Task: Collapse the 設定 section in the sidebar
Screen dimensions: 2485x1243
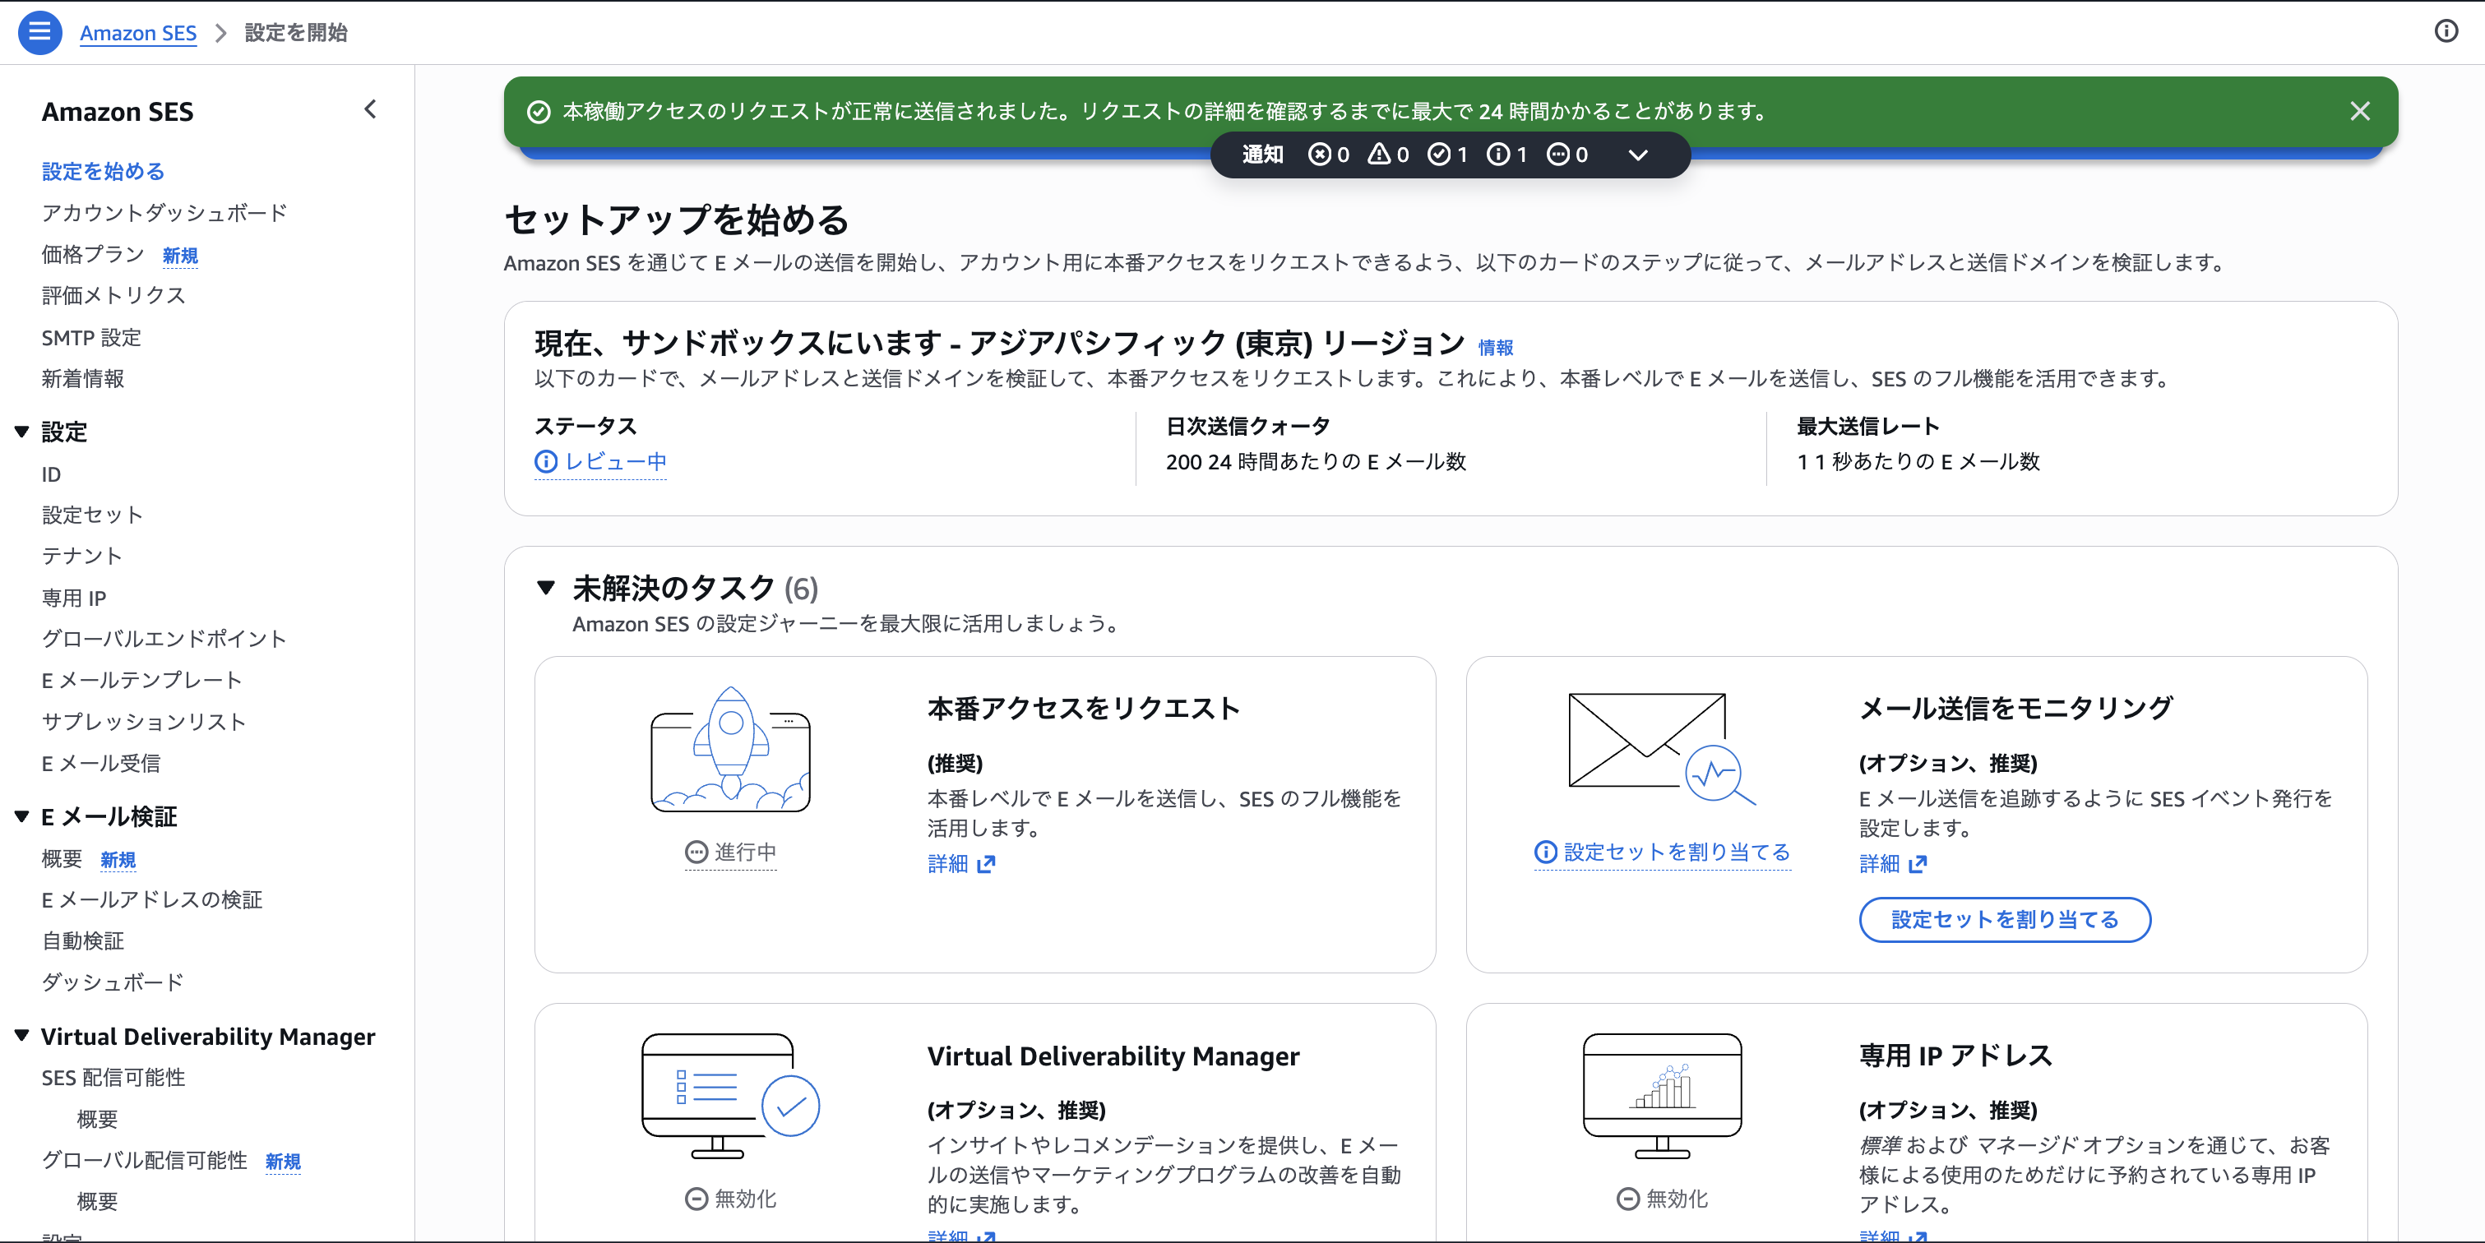Action: coord(21,431)
